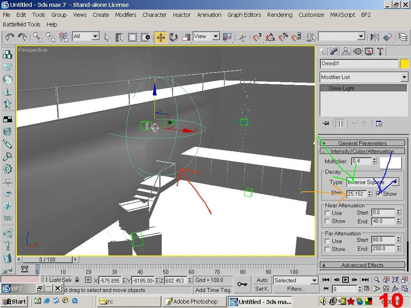Image resolution: width=411 pixels, height=308 pixels.
Task: Click the Select and Link icon
Action: pos(38,37)
